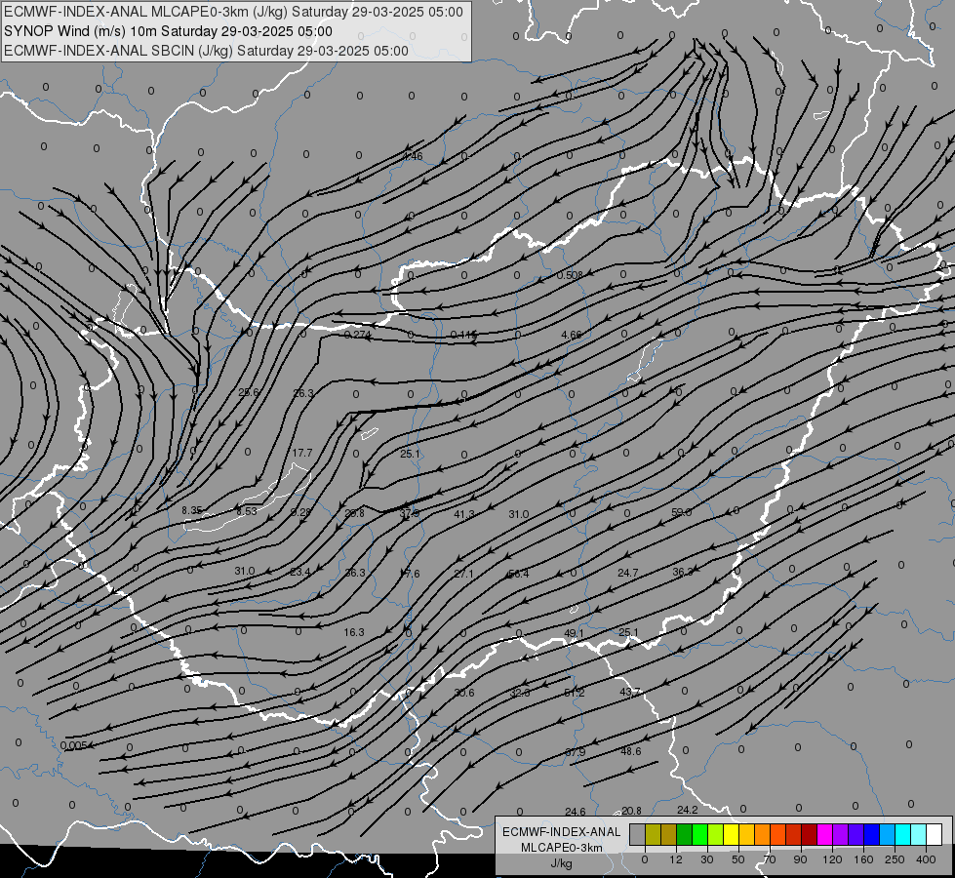
Task: Click legend tick label 90
Action: pyautogui.click(x=800, y=859)
